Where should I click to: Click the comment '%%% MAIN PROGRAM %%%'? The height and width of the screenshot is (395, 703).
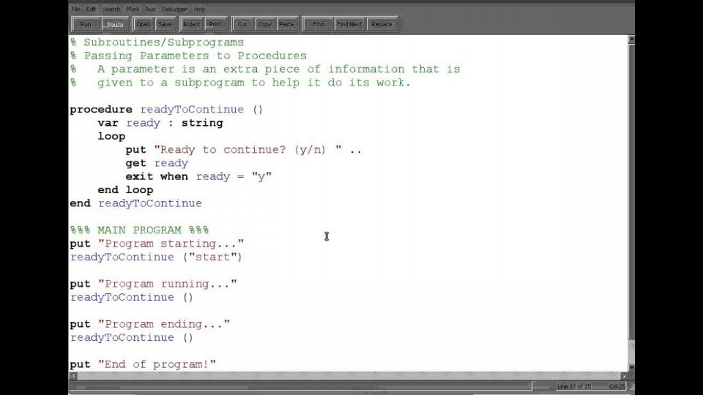click(x=139, y=230)
